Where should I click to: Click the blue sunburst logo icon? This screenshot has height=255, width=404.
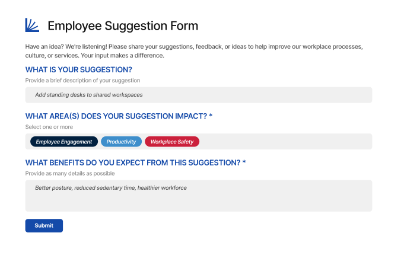tap(32, 25)
